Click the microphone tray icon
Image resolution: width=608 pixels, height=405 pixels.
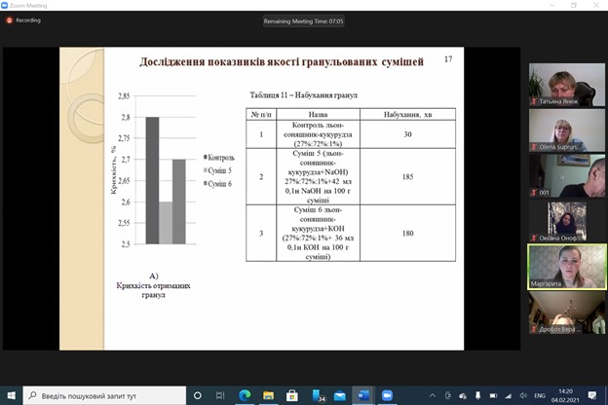click(x=477, y=395)
